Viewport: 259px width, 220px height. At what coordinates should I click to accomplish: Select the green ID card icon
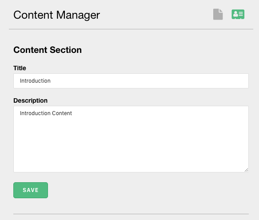coord(238,14)
